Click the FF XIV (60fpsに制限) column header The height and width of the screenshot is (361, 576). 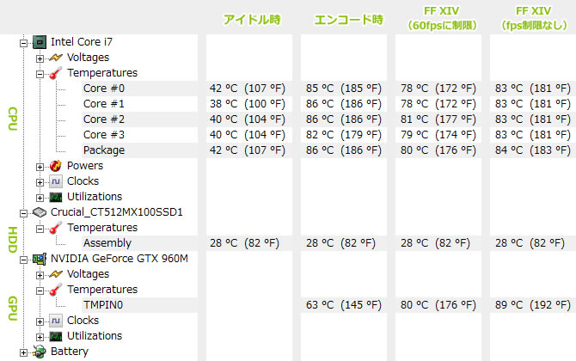point(441,18)
